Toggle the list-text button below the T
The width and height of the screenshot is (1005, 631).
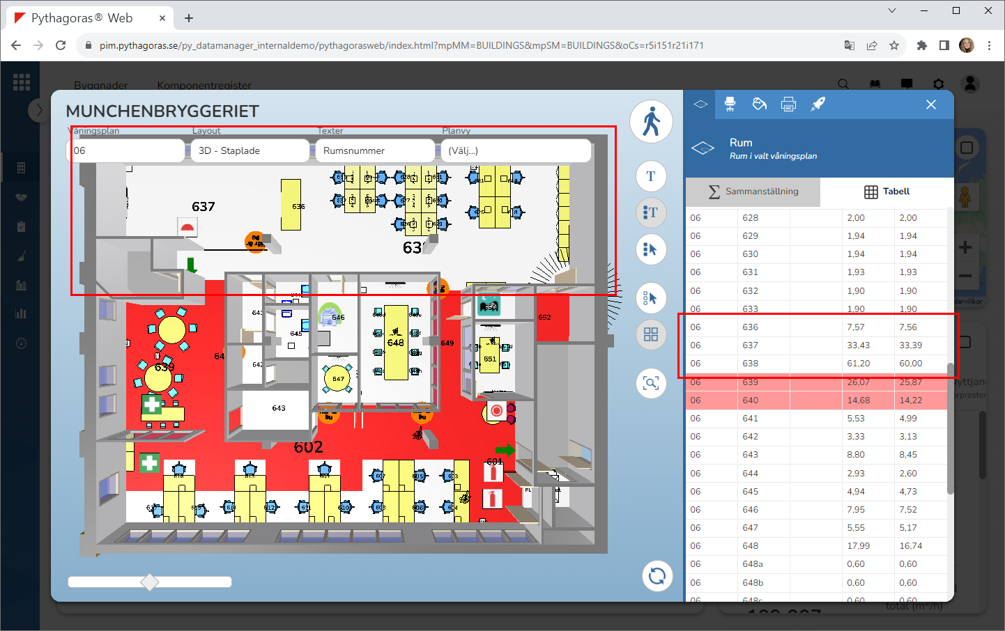pyautogui.click(x=651, y=212)
